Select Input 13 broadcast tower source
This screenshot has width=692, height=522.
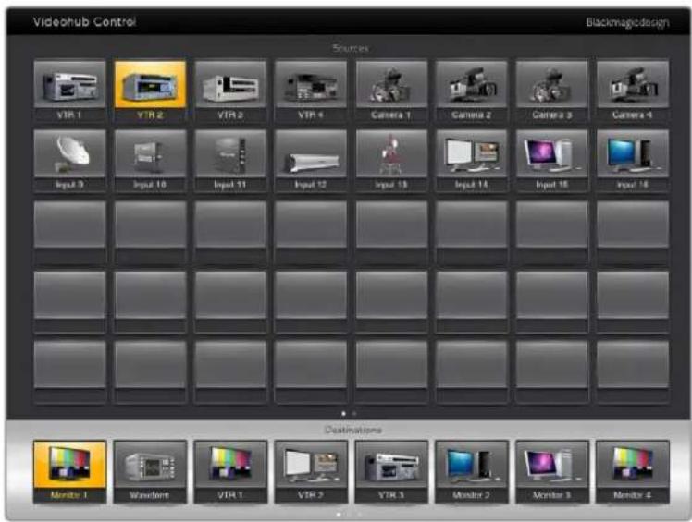click(391, 161)
